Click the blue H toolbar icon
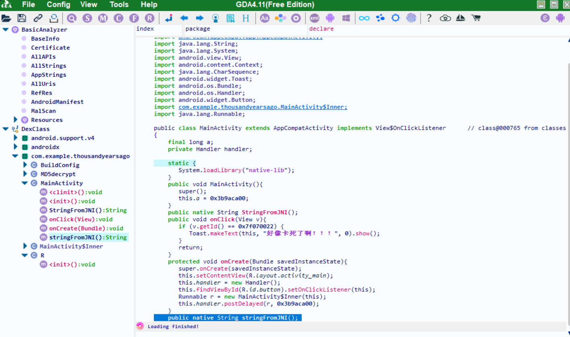570x337 pixels. coord(246,18)
